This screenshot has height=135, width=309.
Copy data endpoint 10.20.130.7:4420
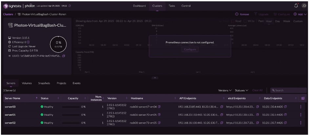(x=286, y=123)
